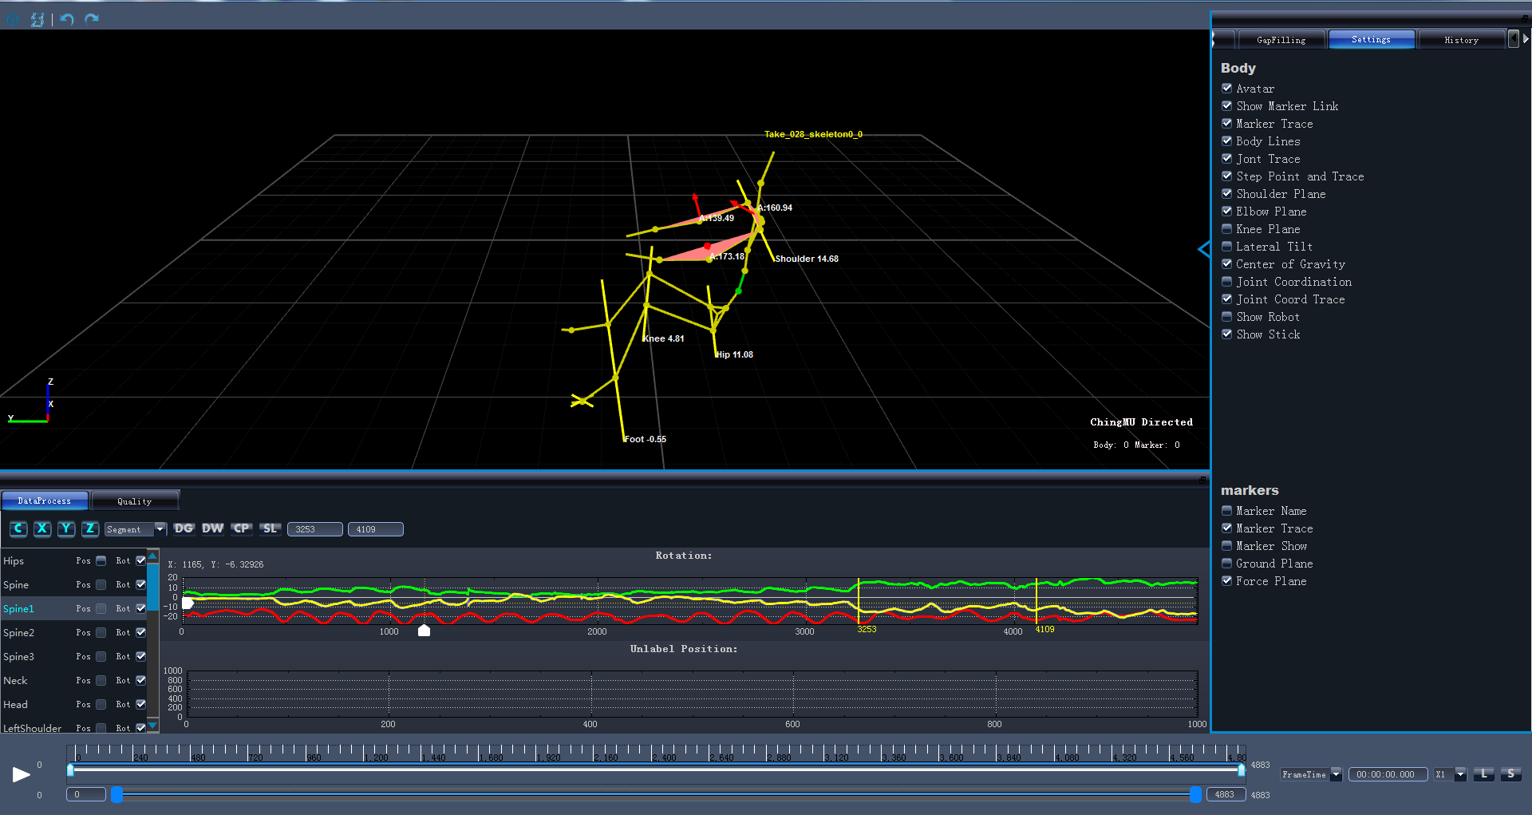Click the white frame marker on rotation graph
The height and width of the screenshot is (815, 1532).
click(x=424, y=631)
